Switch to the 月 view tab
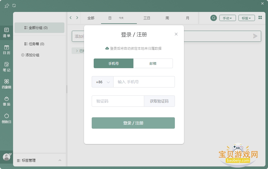The image size is (268, 169). pyautogui.click(x=187, y=18)
